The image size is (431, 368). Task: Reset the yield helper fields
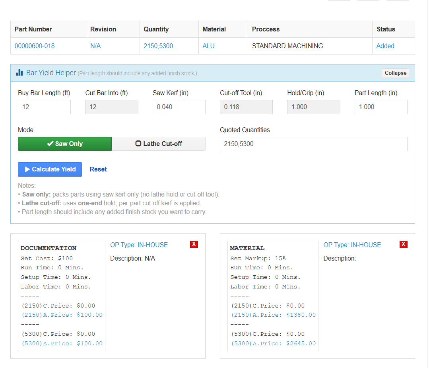click(x=98, y=169)
